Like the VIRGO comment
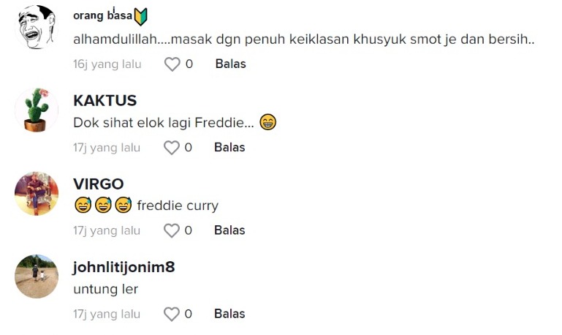 click(171, 231)
